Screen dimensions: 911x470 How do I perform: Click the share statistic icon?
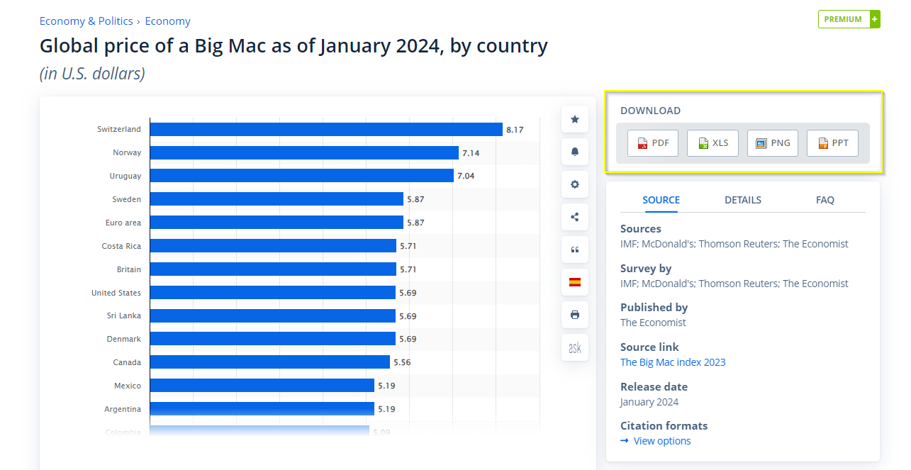(x=575, y=217)
